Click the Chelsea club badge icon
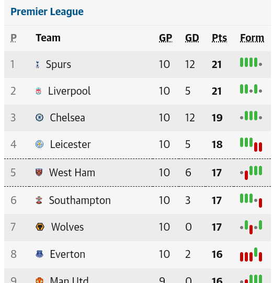Image resolution: width=273 pixels, height=283 pixels. (39, 118)
